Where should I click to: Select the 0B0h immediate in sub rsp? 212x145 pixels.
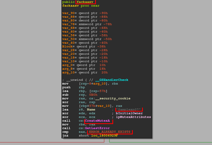point(93,95)
